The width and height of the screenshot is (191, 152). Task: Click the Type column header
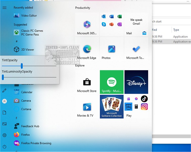176,30
